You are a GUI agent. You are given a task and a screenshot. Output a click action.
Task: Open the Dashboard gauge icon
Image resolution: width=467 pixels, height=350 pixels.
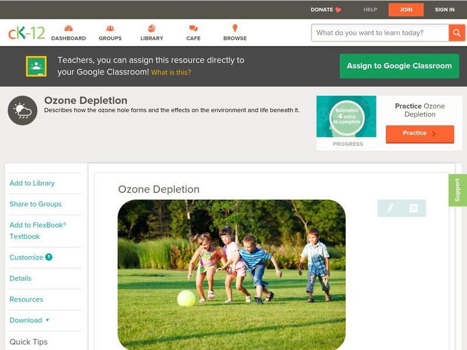tap(68, 28)
